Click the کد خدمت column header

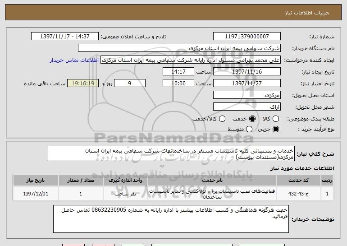point(298,181)
